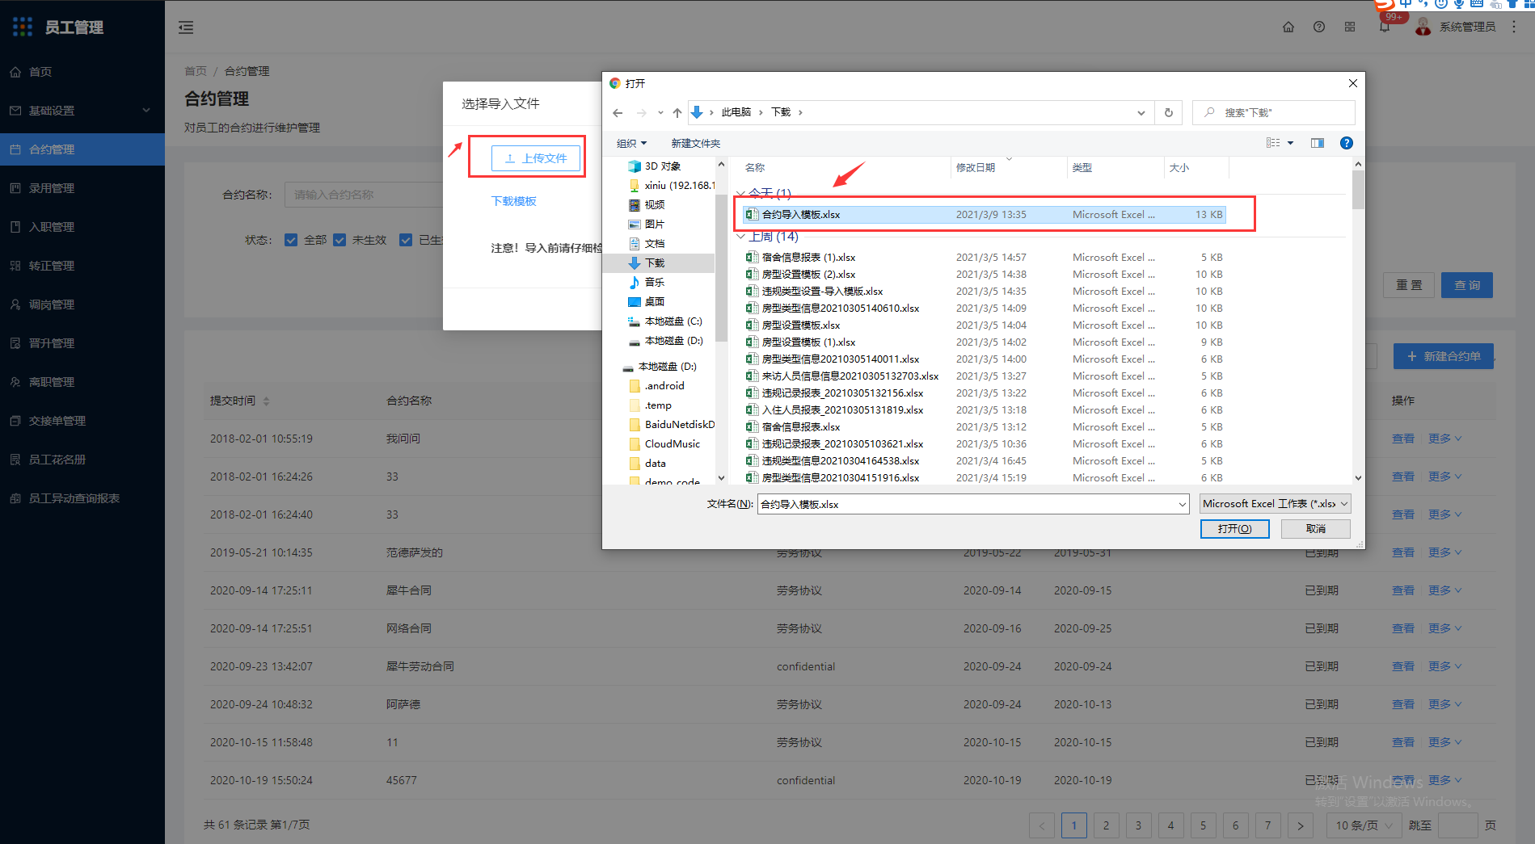This screenshot has height=844, width=1535.
Task: Open 员工花名册 in the sidebar
Action: coord(82,460)
